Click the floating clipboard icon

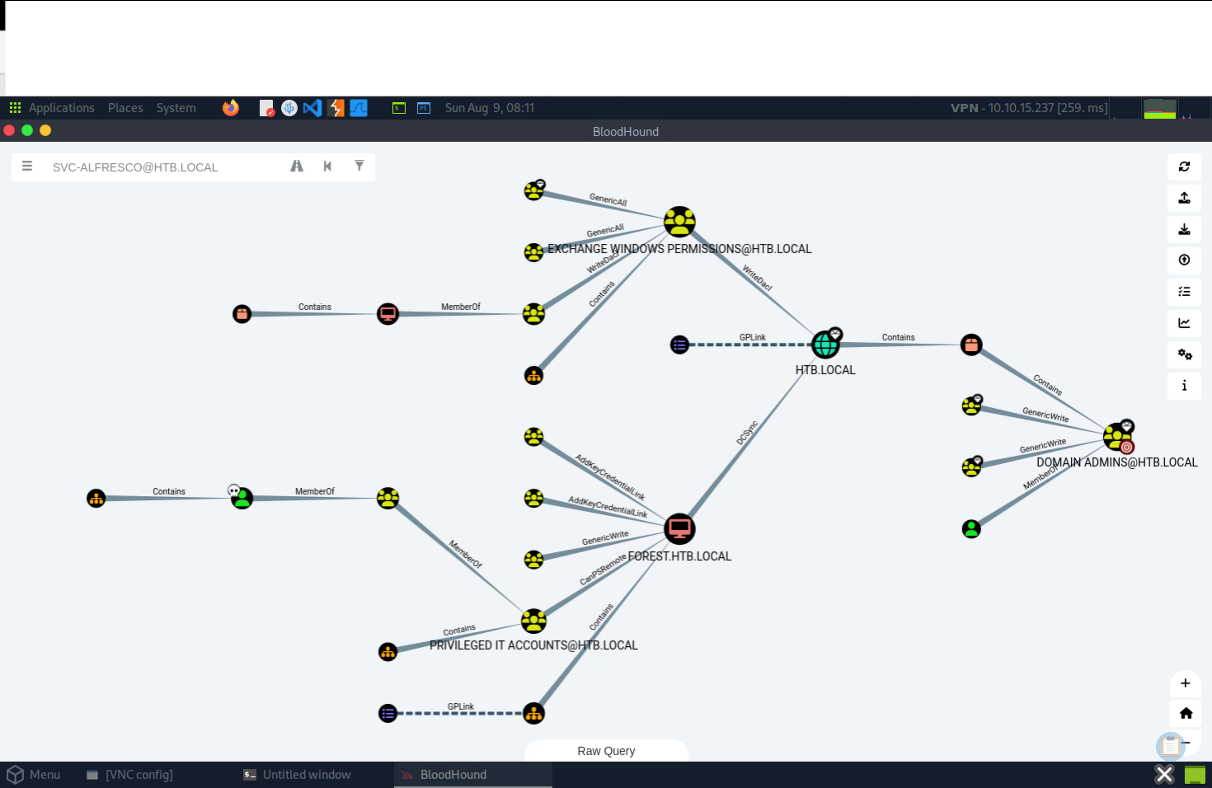pos(1170,746)
